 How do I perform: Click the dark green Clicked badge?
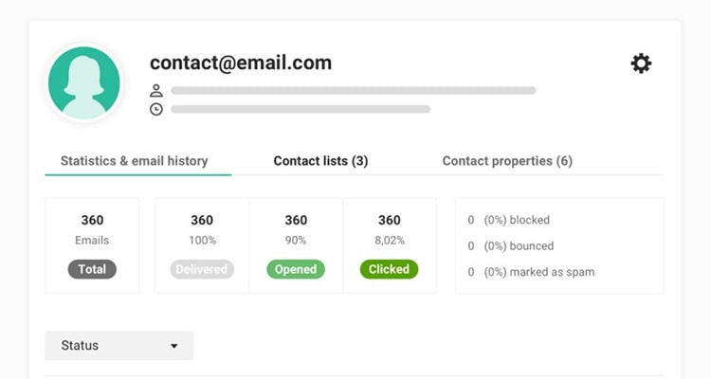[389, 269]
